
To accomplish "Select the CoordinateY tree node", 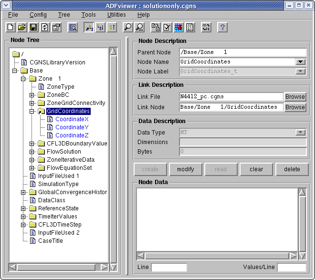I will click(x=72, y=127).
